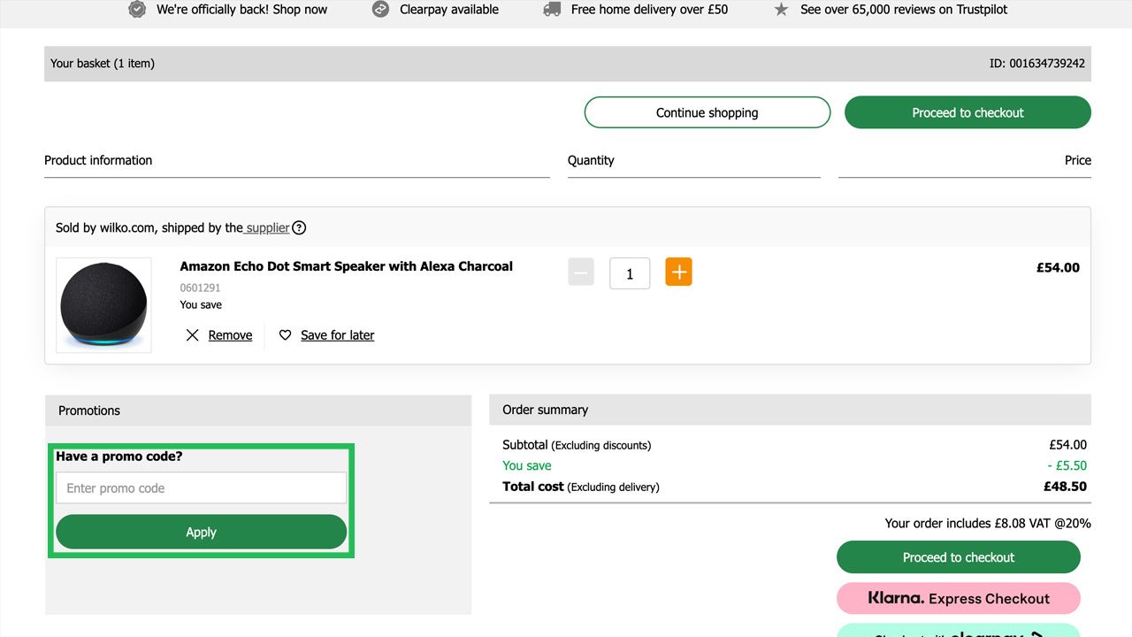Viewport: 1132px width, 637px height.
Task: Click the item price £54.00 in product row
Action: tap(1058, 267)
